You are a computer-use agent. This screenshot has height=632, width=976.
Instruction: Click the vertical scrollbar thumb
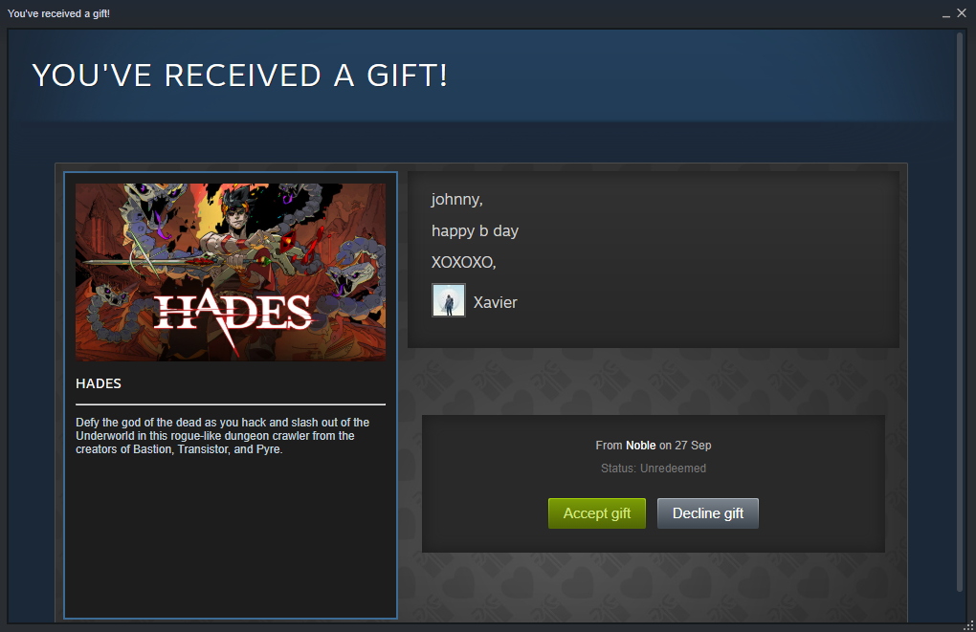[959, 312]
